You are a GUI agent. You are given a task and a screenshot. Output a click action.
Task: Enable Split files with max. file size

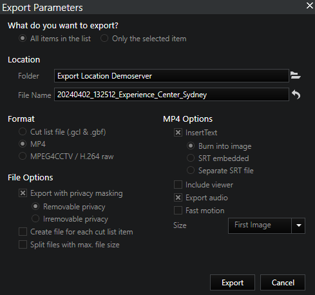pyautogui.click(x=23, y=245)
